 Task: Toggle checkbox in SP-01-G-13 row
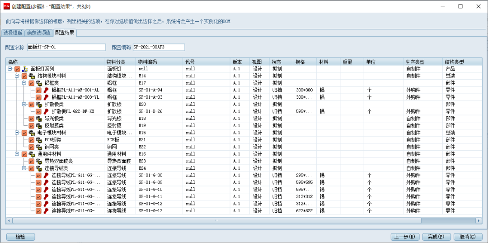[x=38, y=211]
